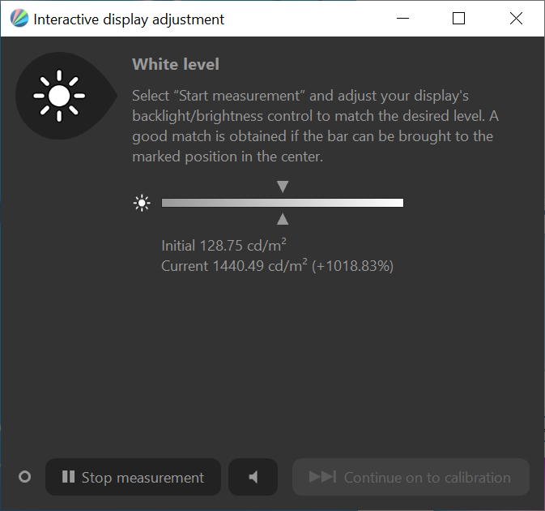Click the round status indicator at bottom left
Screen dimensions: 545x511
(24, 477)
